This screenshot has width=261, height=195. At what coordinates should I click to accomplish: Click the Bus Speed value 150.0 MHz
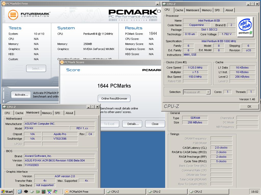(195, 77)
